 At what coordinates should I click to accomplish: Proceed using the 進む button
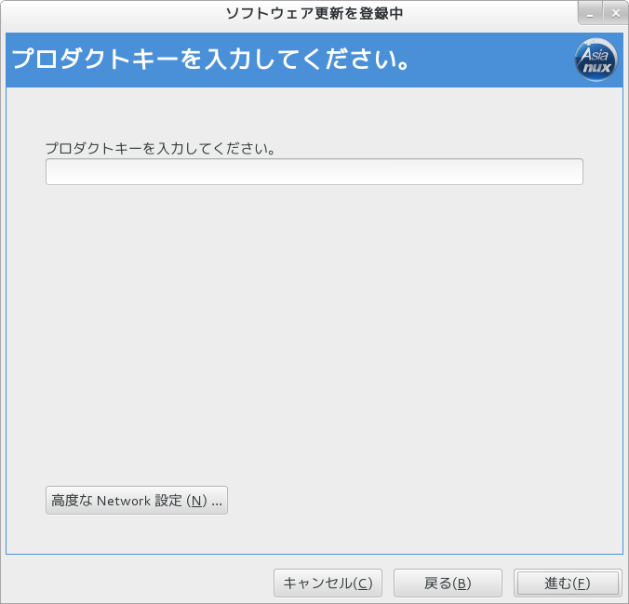[x=567, y=584]
